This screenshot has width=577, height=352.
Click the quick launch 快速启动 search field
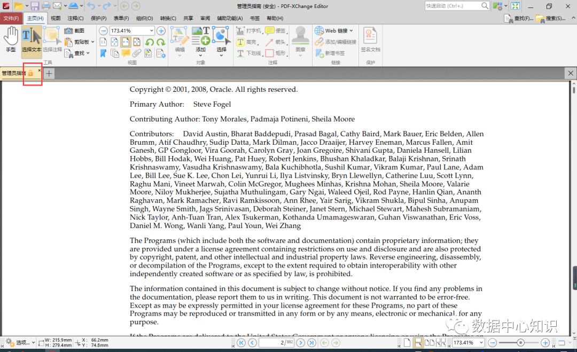coord(457,6)
